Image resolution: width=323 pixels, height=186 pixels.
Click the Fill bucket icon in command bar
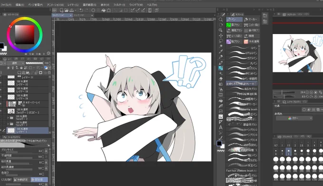(x=104, y=10)
